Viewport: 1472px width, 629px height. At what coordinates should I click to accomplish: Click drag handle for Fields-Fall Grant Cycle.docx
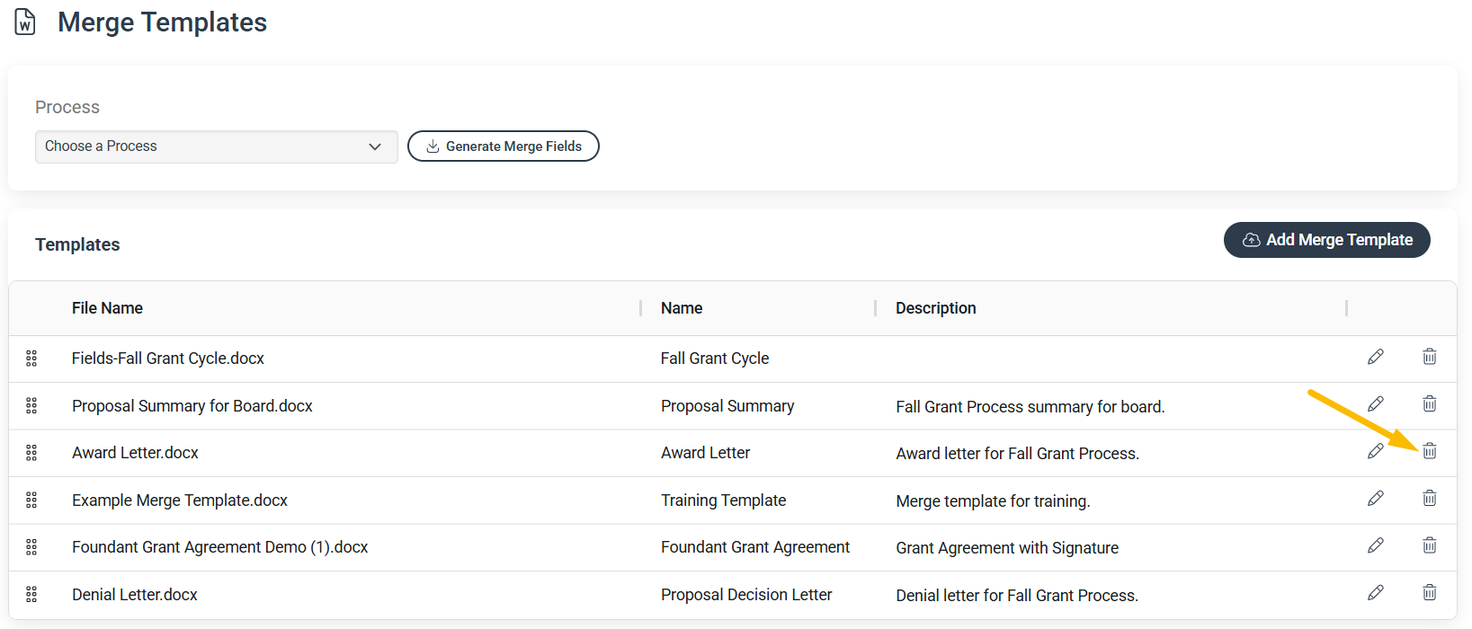tap(31, 359)
